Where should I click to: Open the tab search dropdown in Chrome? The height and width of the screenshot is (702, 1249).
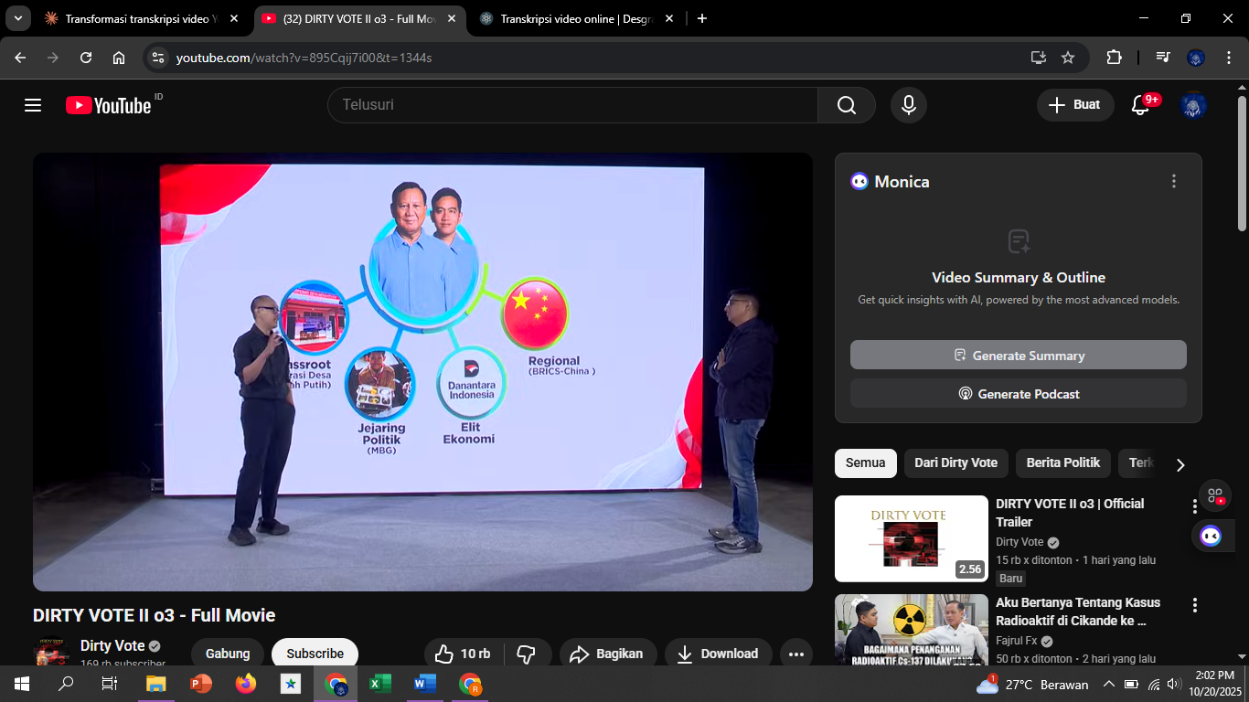(x=17, y=18)
